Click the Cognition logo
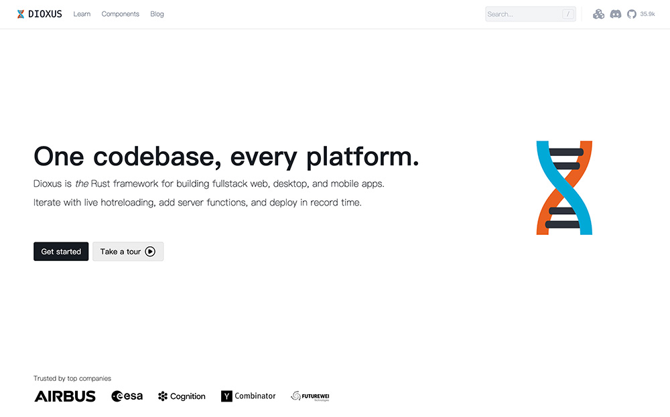Image resolution: width=670 pixels, height=417 pixels. [182, 396]
